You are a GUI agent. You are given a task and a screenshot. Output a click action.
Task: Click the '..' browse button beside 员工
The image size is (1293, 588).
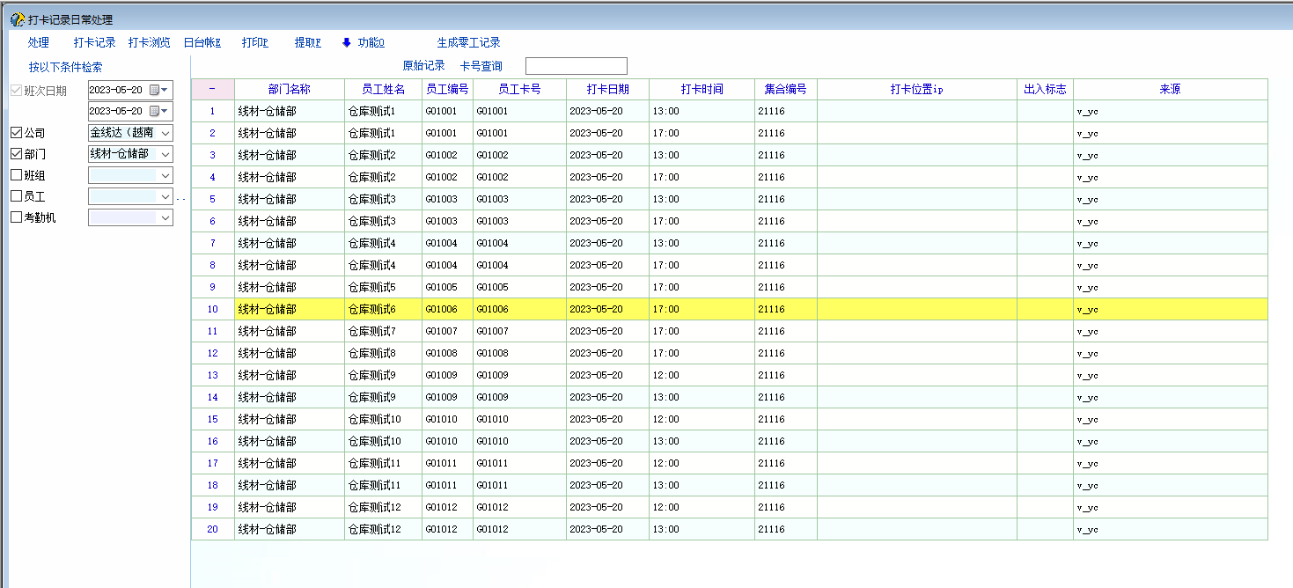[x=181, y=197]
